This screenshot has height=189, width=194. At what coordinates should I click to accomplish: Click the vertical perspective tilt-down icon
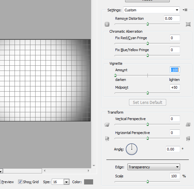107,125
